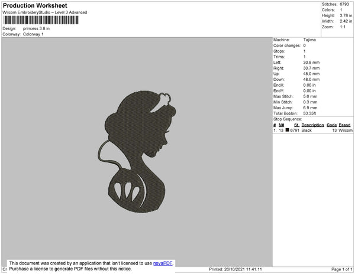This screenshot has width=355, height=274.
Task: Select the stitch count 6791 in stop sequence
Action: point(295,131)
